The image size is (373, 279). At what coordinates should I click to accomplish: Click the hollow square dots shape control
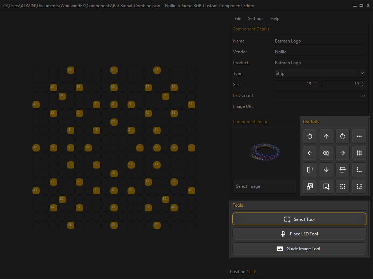pyautogui.click(x=342, y=186)
